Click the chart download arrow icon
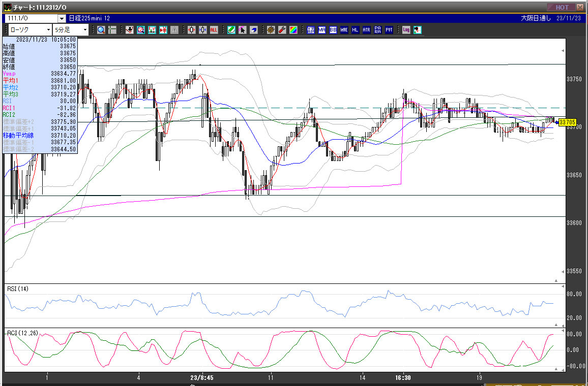The image size is (588, 386). 129,30
